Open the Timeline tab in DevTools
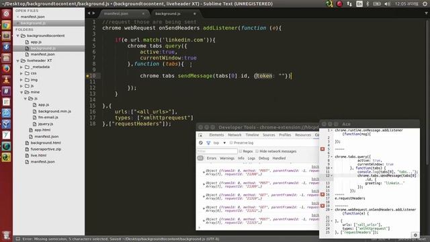 (252, 135)
